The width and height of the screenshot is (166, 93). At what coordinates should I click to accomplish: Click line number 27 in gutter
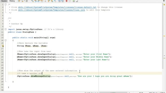2,76
